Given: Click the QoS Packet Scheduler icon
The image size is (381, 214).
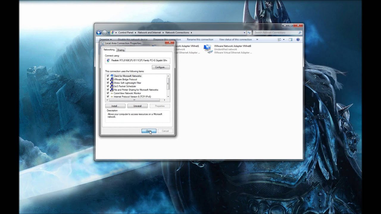Looking at the screenshot, I should pos(112,86).
